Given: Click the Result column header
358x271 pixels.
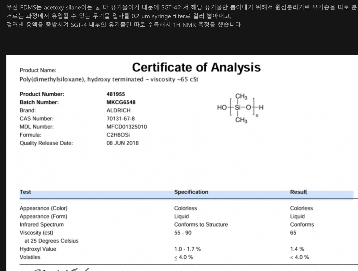Looking at the screenshot, I should tap(298, 192).
